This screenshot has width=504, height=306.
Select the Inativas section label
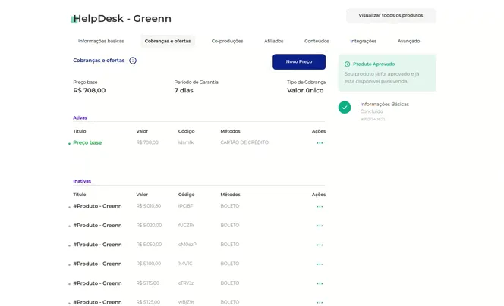82,181
